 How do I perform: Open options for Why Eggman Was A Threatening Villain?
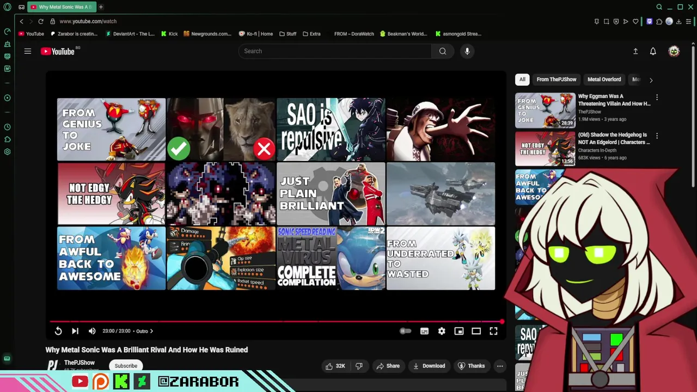657,97
